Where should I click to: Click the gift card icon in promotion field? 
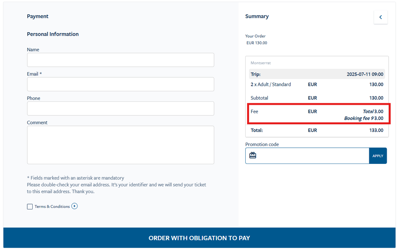pos(253,155)
